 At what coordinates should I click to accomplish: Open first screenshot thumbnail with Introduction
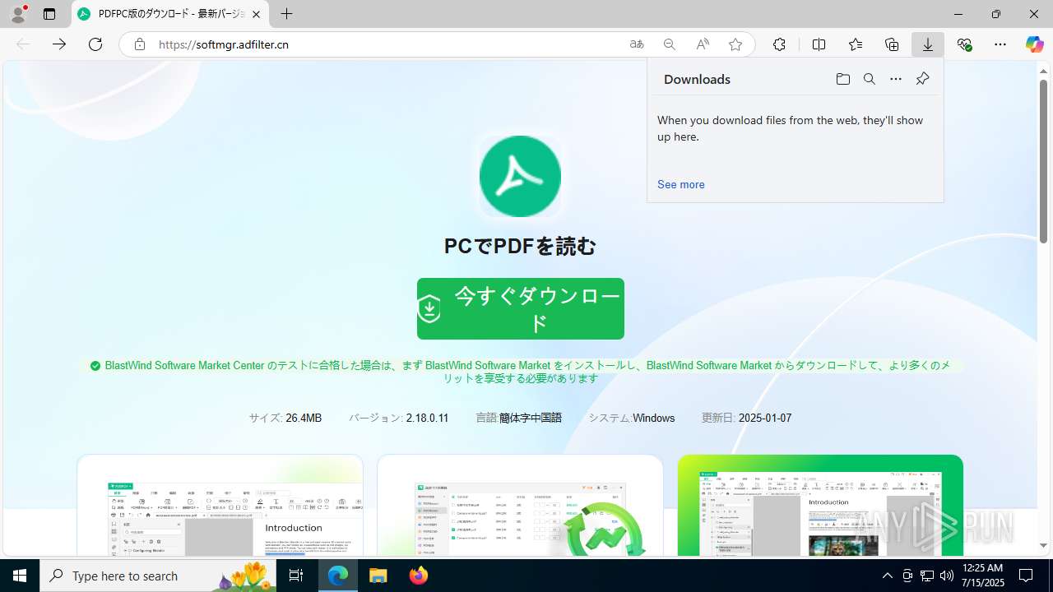point(220,505)
